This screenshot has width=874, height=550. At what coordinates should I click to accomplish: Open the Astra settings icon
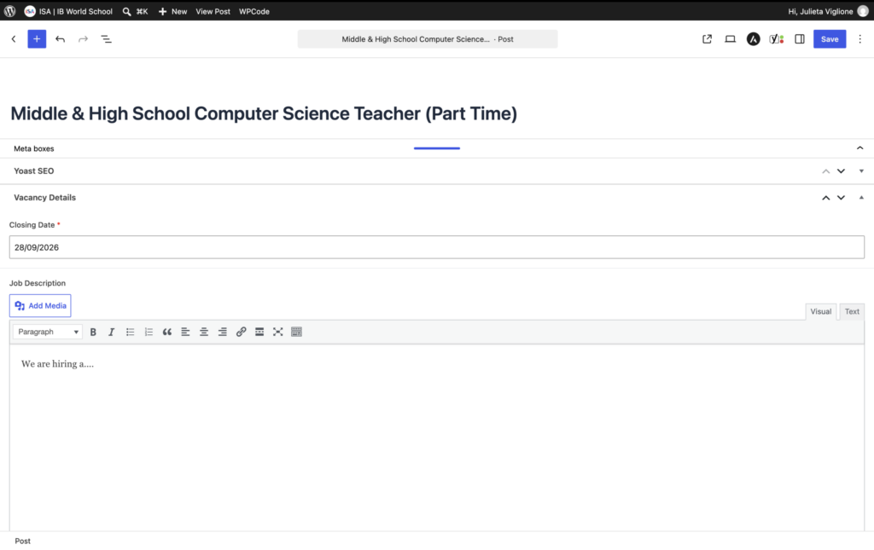pyautogui.click(x=753, y=39)
